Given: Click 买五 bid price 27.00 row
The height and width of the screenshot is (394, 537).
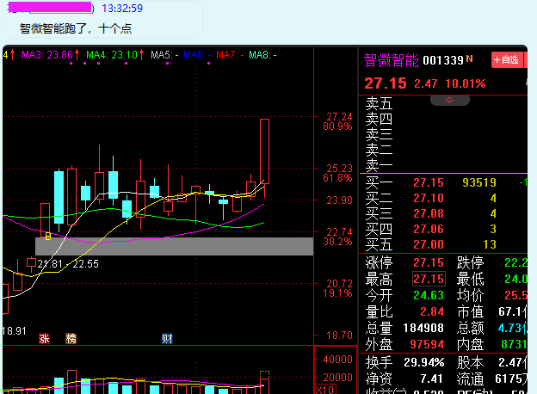Looking at the screenshot, I should tap(443, 244).
